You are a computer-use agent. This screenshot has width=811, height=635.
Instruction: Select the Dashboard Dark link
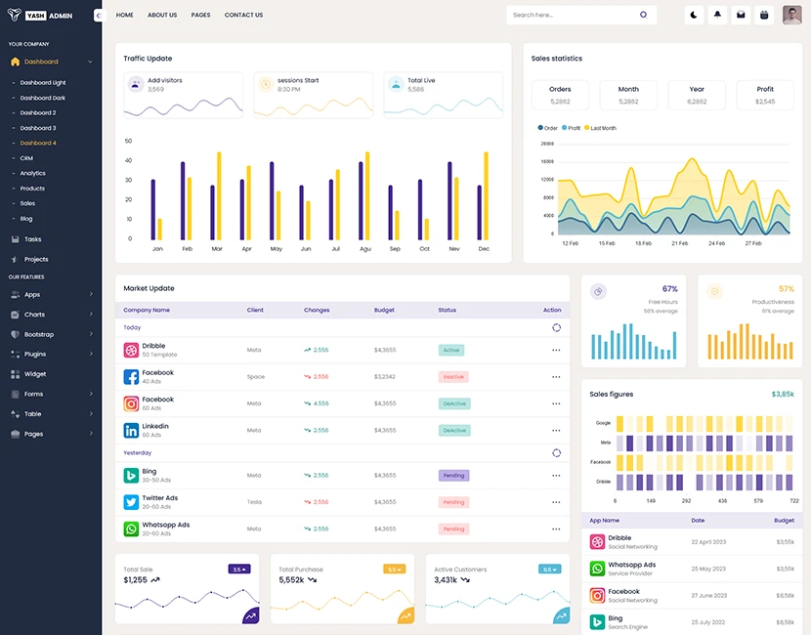(x=42, y=98)
